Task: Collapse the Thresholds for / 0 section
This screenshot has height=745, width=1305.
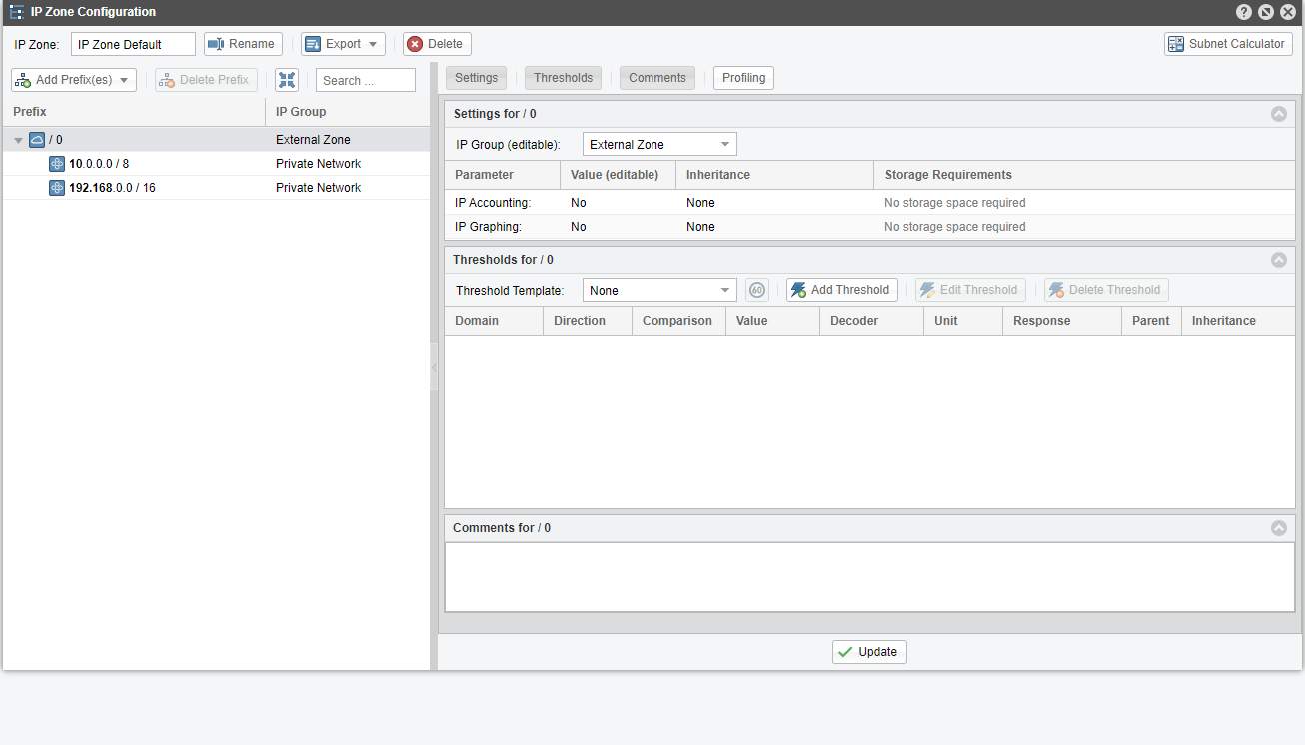Action: [x=1279, y=259]
